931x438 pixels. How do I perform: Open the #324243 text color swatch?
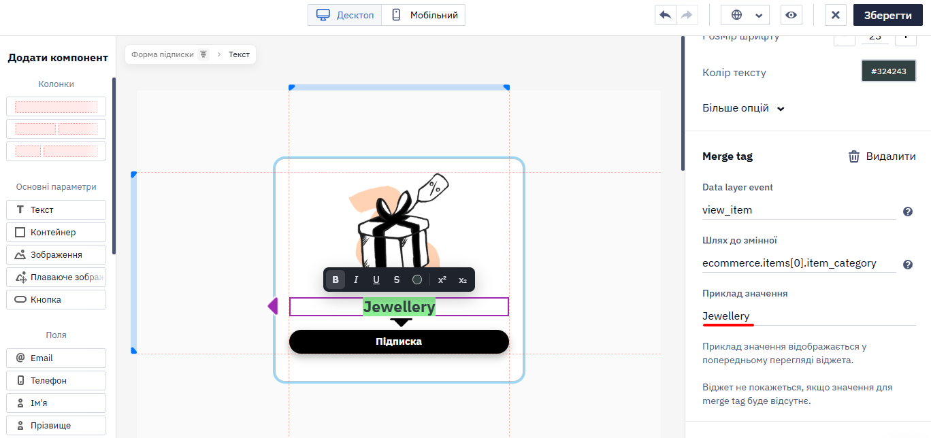pos(889,71)
